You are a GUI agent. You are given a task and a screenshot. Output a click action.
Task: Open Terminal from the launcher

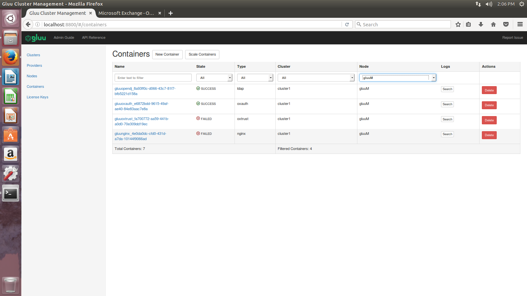click(x=11, y=193)
